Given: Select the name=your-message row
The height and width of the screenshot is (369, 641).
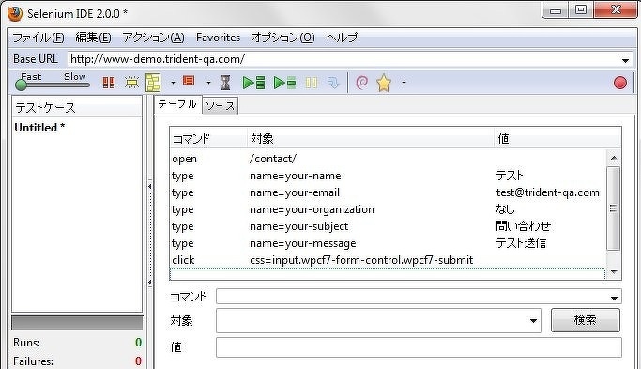Looking at the screenshot, I should (388, 243).
